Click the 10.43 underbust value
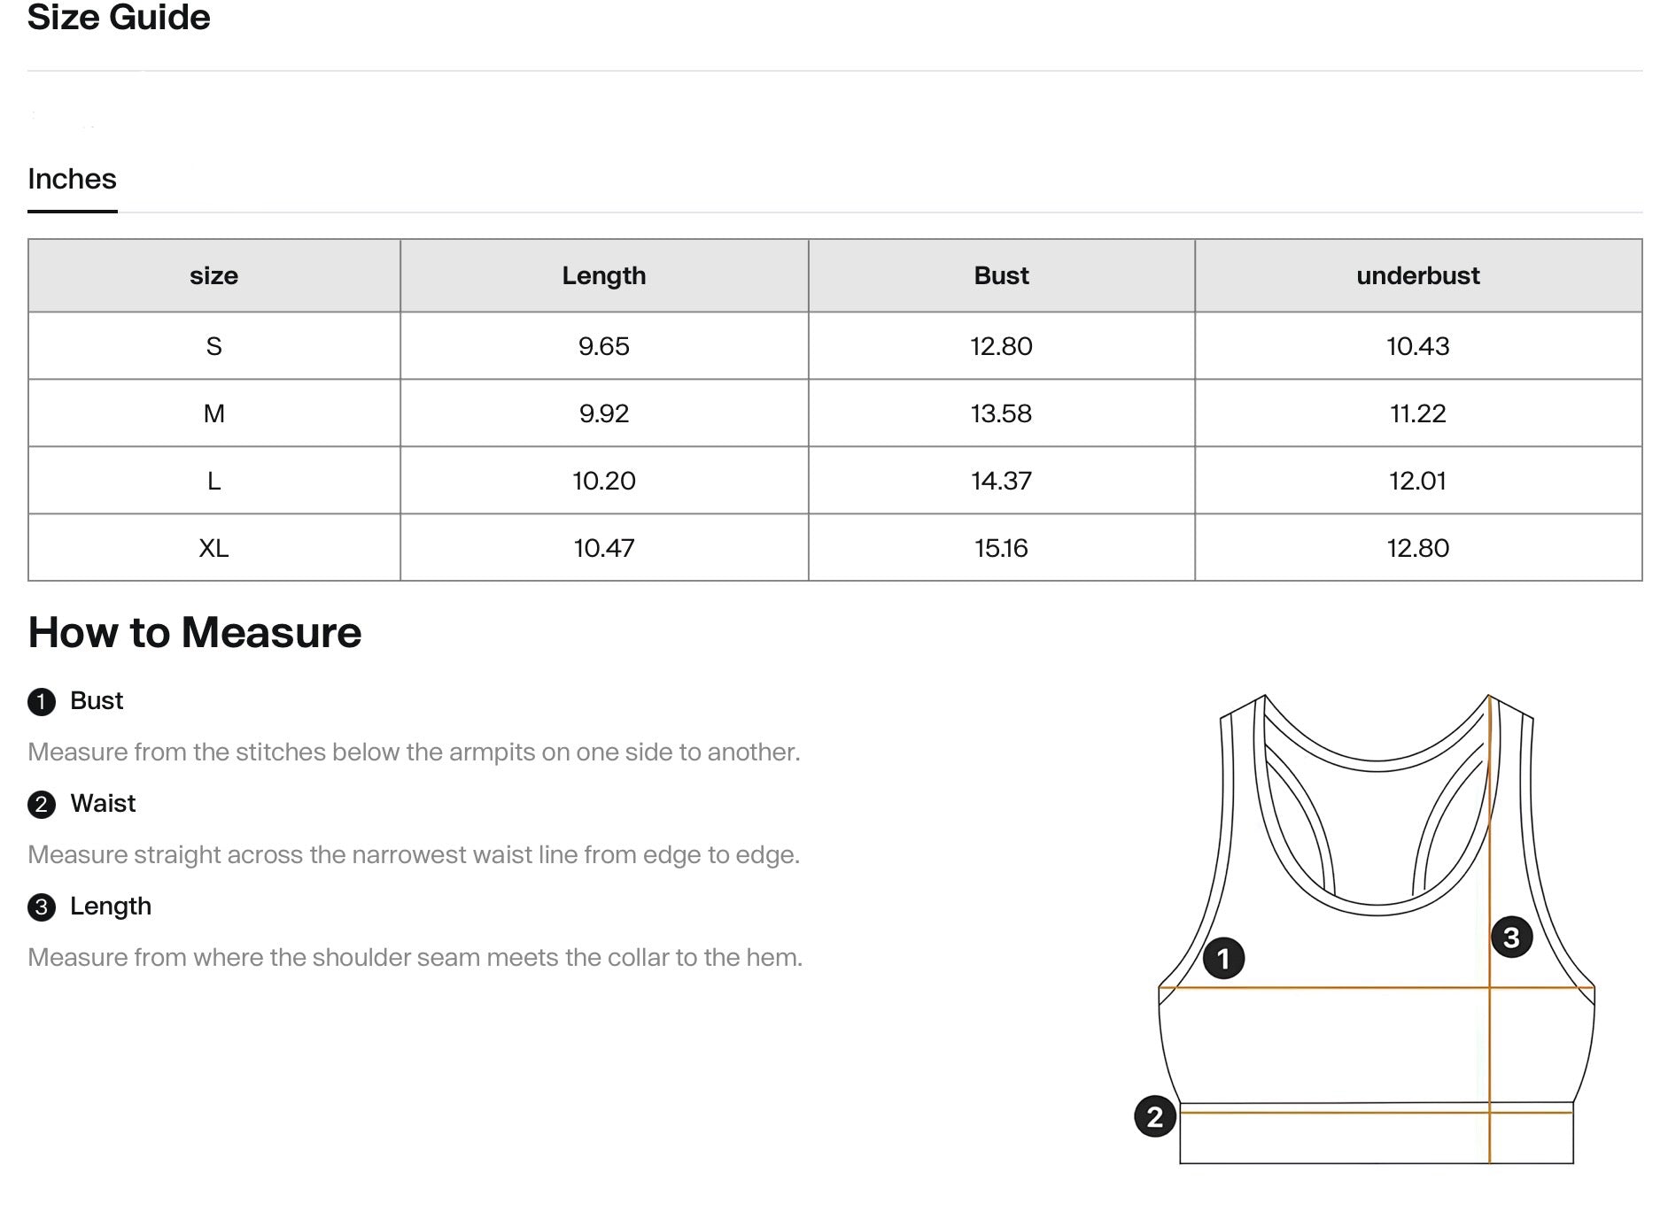This screenshot has height=1227, width=1668. tap(1418, 346)
